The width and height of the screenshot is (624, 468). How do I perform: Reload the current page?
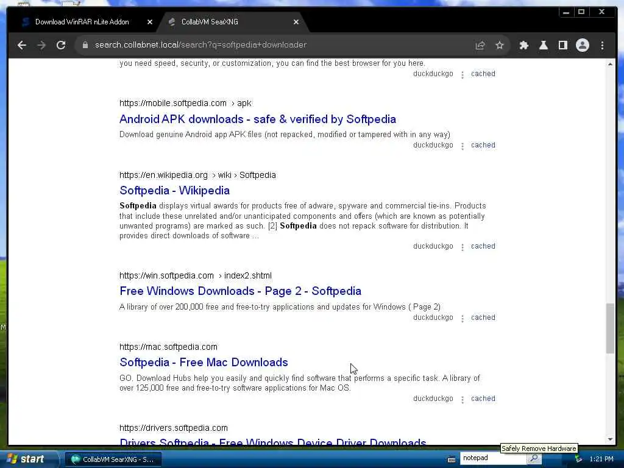(x=61, y=45)
